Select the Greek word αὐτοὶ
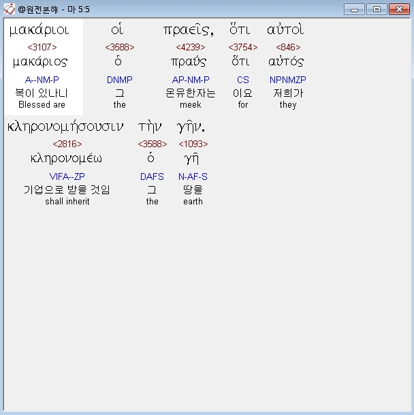Screen dimensions: 414x415 pos(285,30)
